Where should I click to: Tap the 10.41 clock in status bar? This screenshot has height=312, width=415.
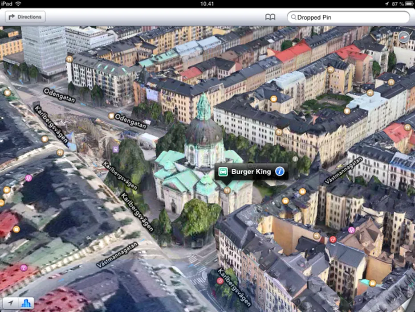207,4
